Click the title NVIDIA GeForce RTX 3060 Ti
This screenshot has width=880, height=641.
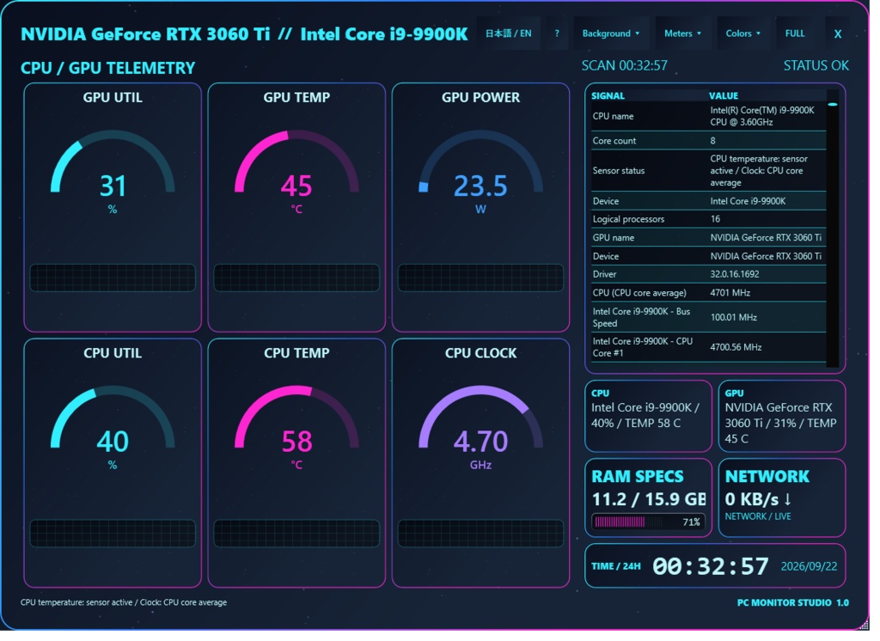[x=147, y=35]
